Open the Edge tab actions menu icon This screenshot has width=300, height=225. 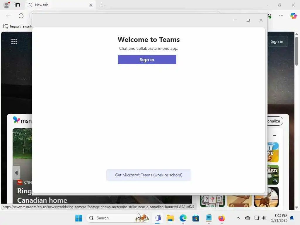click(x=18, y=5)
